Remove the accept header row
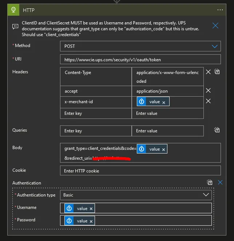Viewport: 234px width, 241px height. pos(208,90)
